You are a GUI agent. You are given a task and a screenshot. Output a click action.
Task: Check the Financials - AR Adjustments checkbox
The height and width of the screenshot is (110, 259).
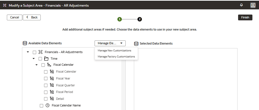click(34, 53)
